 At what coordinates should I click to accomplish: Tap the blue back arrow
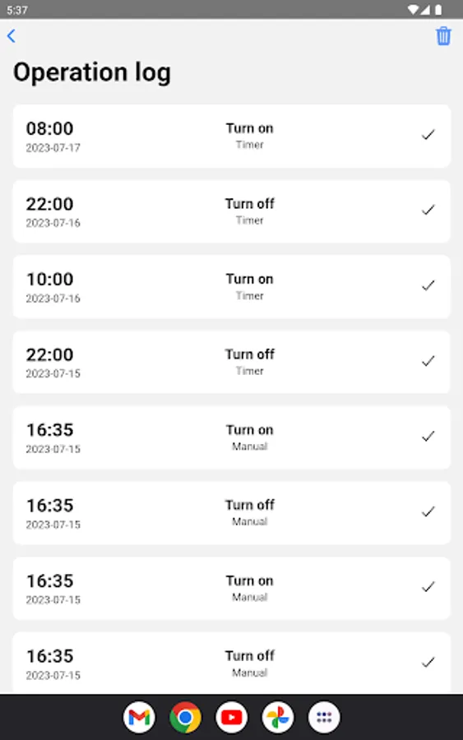point(12,36)
